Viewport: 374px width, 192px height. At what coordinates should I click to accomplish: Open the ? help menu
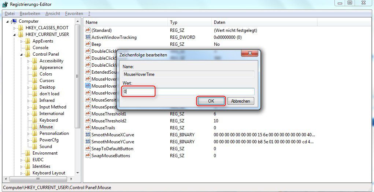pos(89,14)
